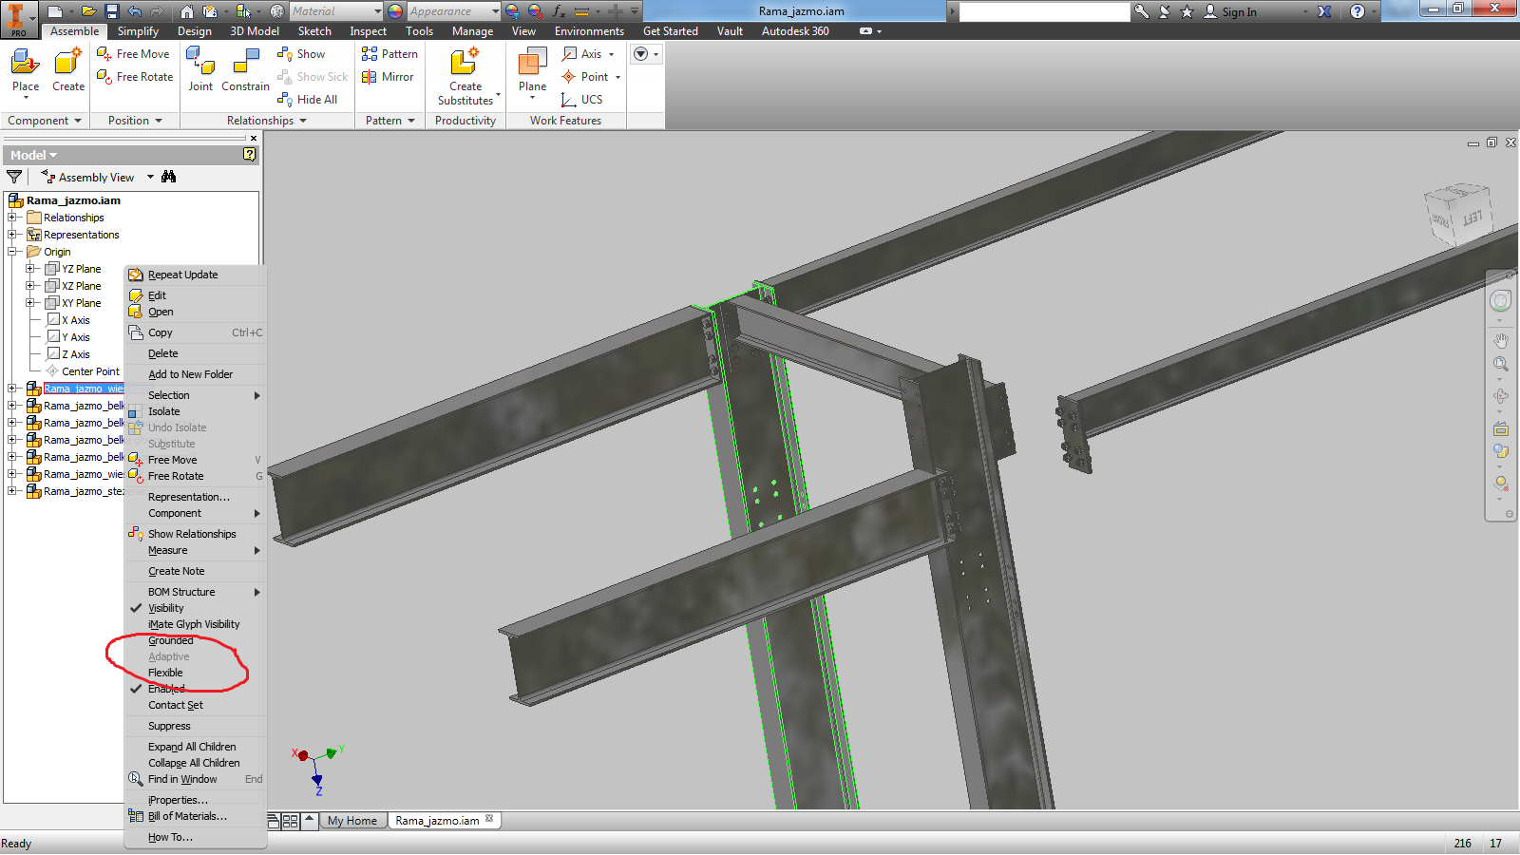Open the BOM Structure submenu
The height and width of the screenshot is (855, 1520).
(196, 592)
